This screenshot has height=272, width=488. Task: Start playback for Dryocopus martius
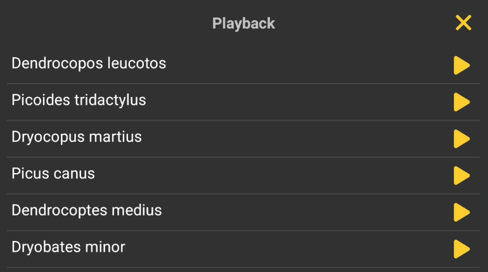pyautogui.click(x=461, y=139)
